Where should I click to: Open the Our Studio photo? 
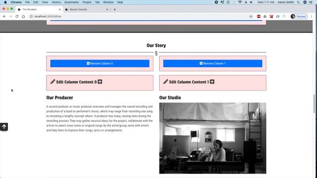coord(212,138)
